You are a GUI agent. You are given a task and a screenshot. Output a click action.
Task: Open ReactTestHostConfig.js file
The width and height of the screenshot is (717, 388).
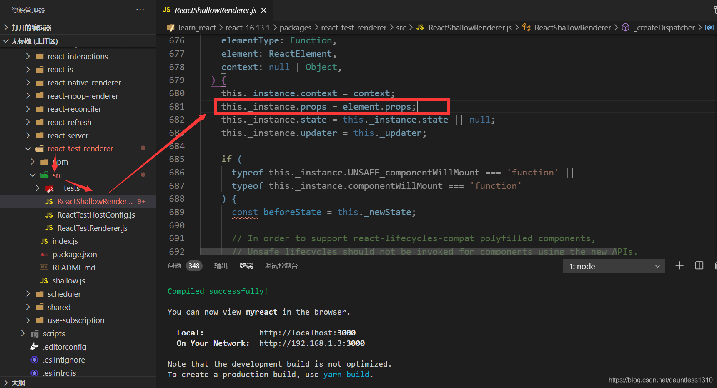point(78,215)
